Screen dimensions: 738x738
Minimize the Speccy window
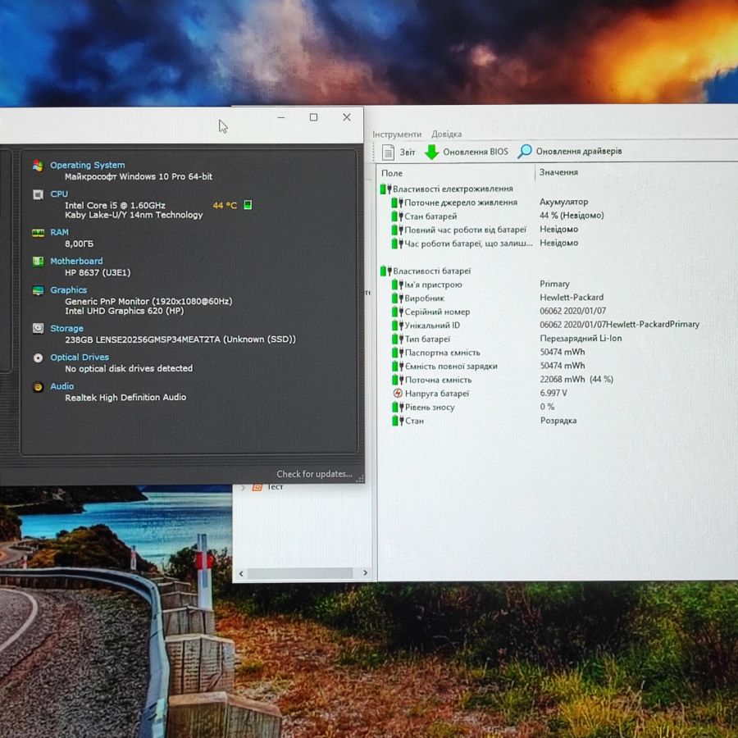click(x=281, y=117)
